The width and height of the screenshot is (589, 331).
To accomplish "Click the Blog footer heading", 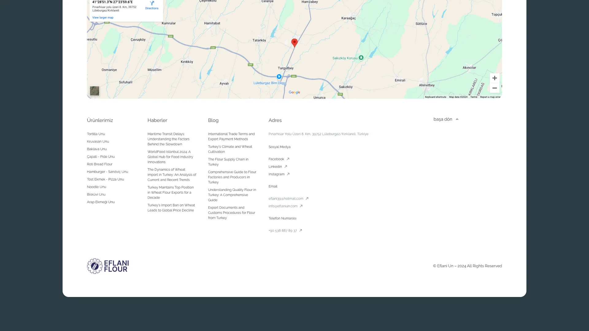I will [x=213, y=120].
